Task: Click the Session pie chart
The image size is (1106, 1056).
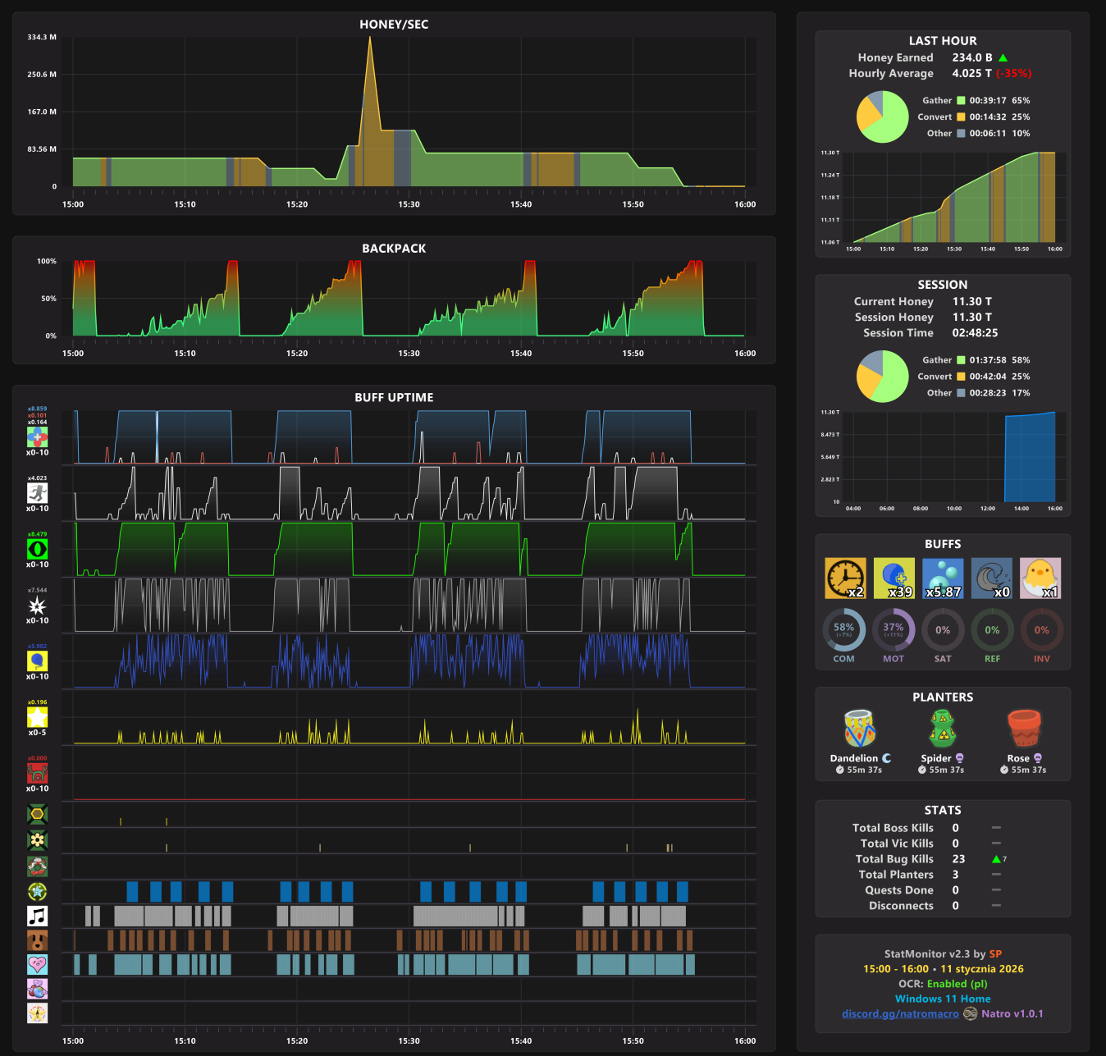Action: [x=883, y=377]
